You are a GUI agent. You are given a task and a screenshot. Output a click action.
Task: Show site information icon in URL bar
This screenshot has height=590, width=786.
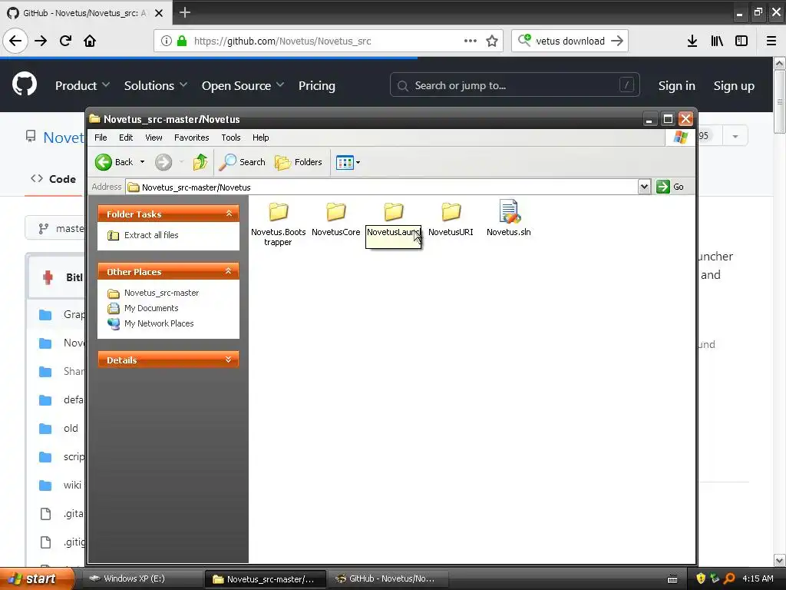(167, 41)
